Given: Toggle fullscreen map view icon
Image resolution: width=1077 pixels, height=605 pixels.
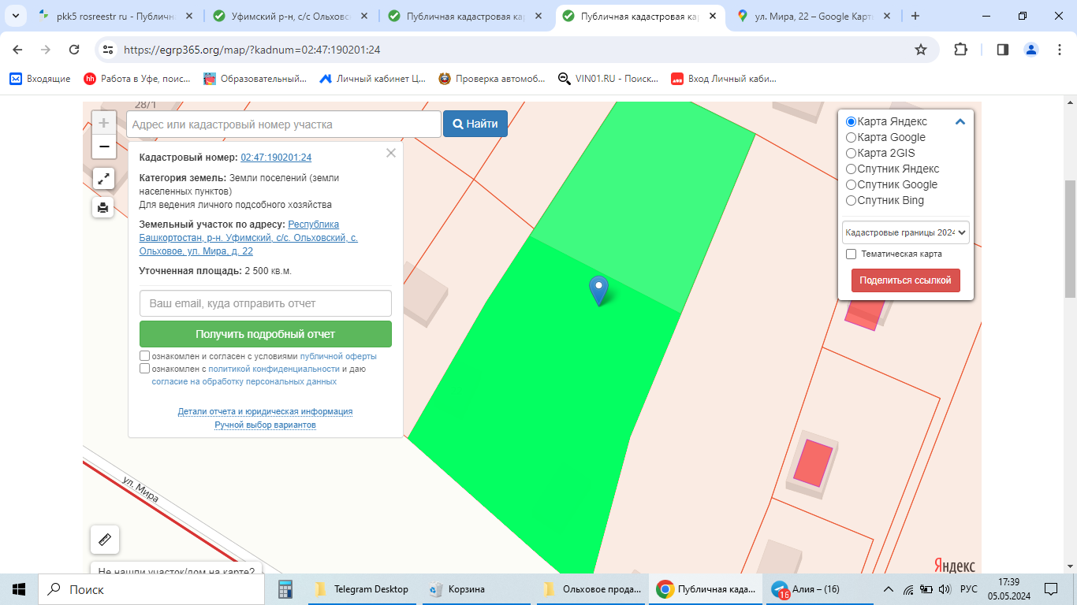Looking at the screenshot, I should click(103, 179).
